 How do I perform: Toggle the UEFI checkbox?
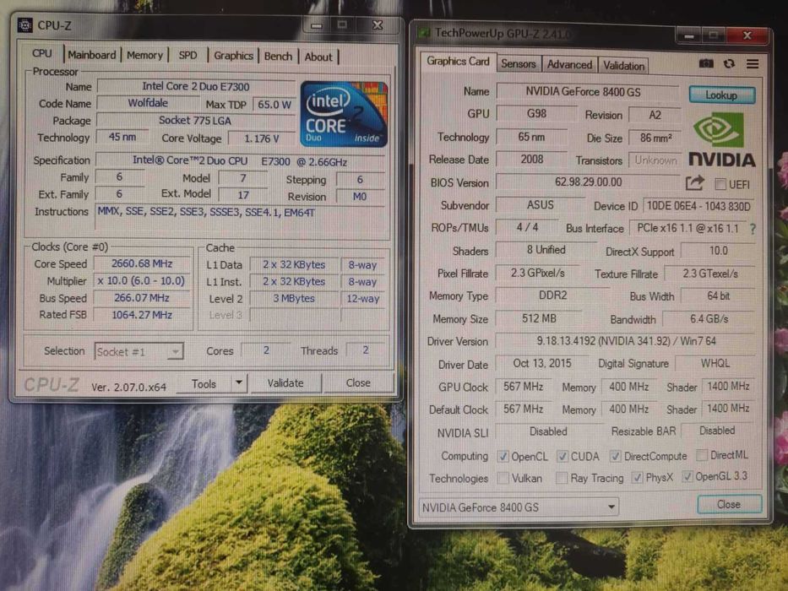click(720, 184)
